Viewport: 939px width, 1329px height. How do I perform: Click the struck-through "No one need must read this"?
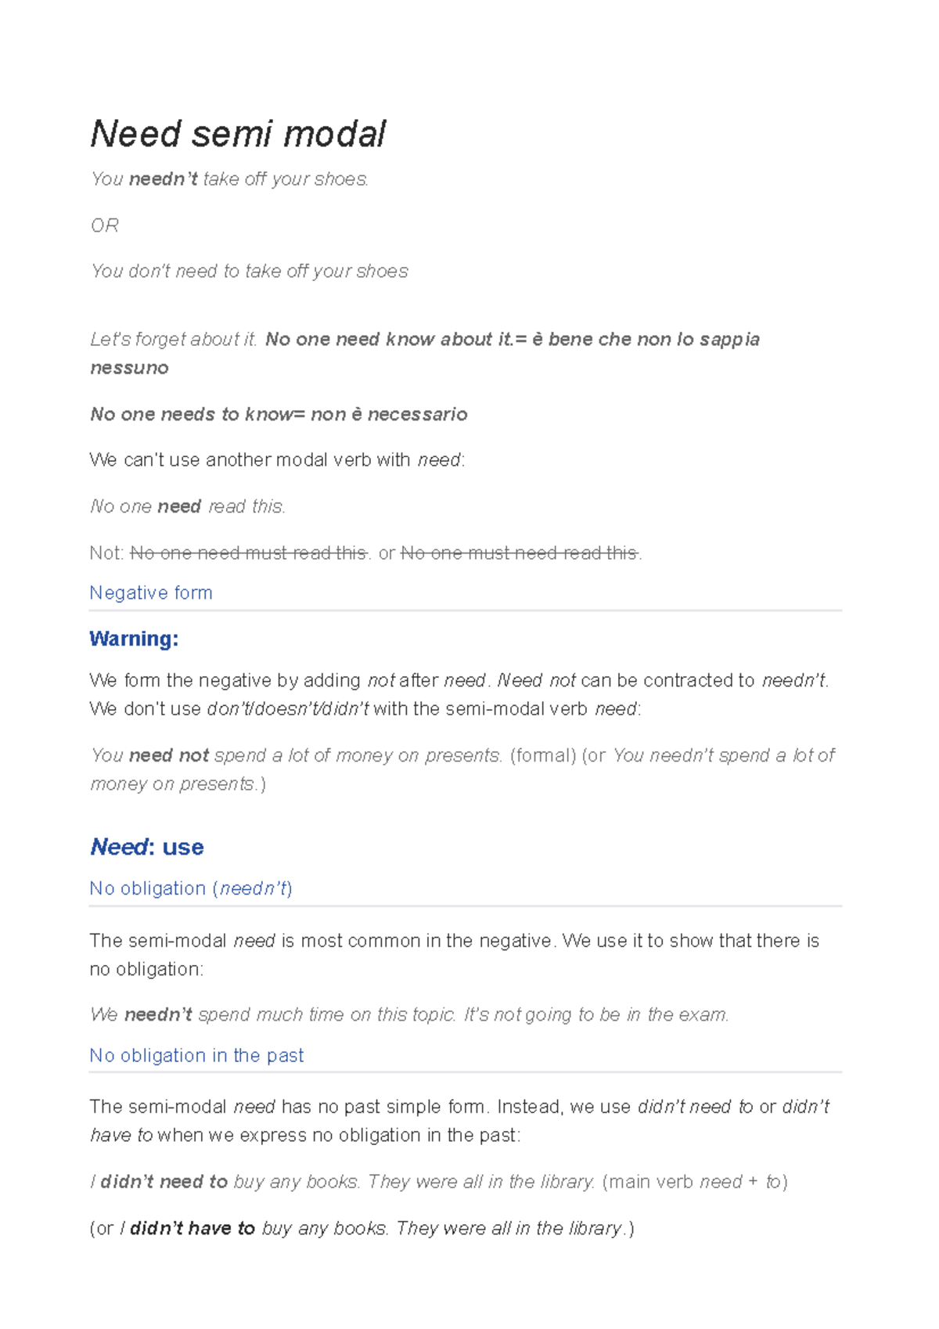[x=249, y=553]
